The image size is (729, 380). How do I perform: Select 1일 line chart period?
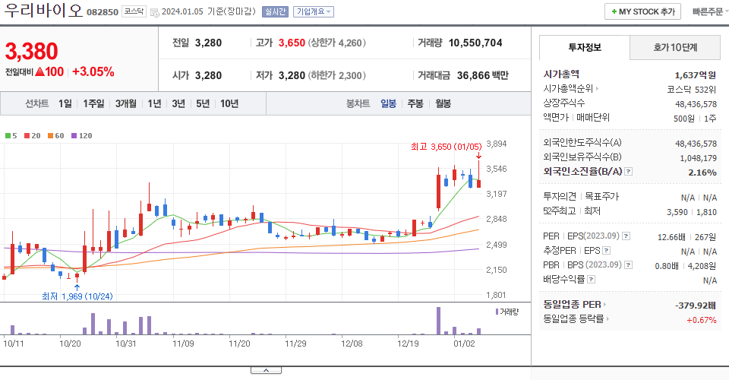[x=65, y=103]
